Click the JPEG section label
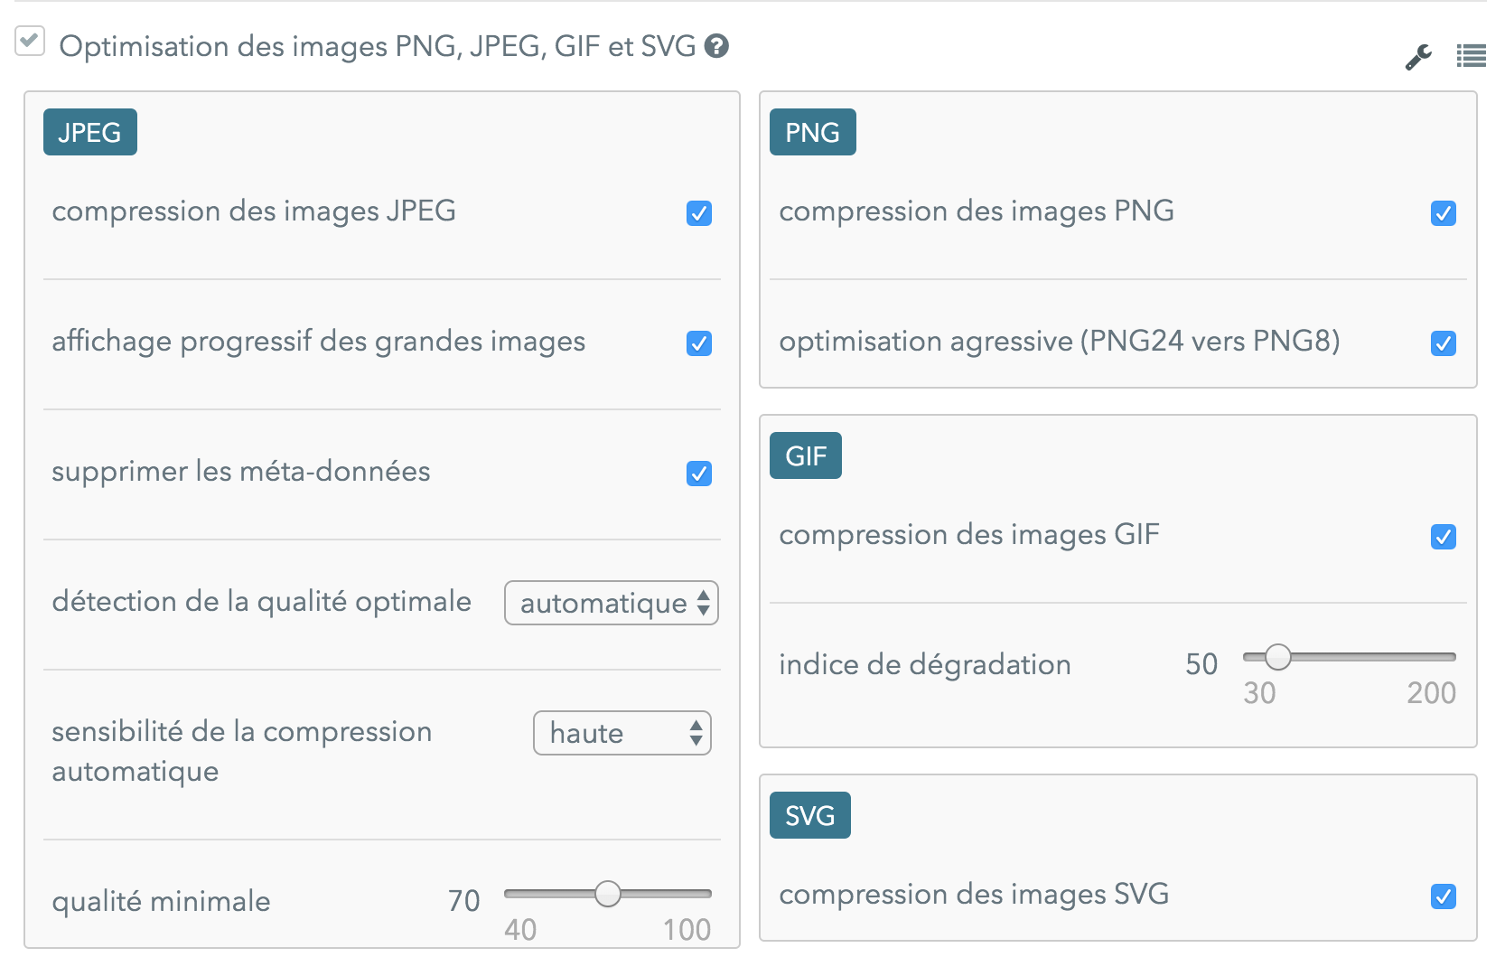1505x976 pixels. pyautogui.click(x=90, y=132)
